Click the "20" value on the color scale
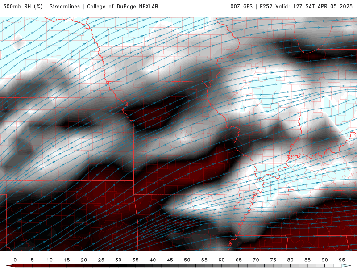 click(x=84, y=260)
